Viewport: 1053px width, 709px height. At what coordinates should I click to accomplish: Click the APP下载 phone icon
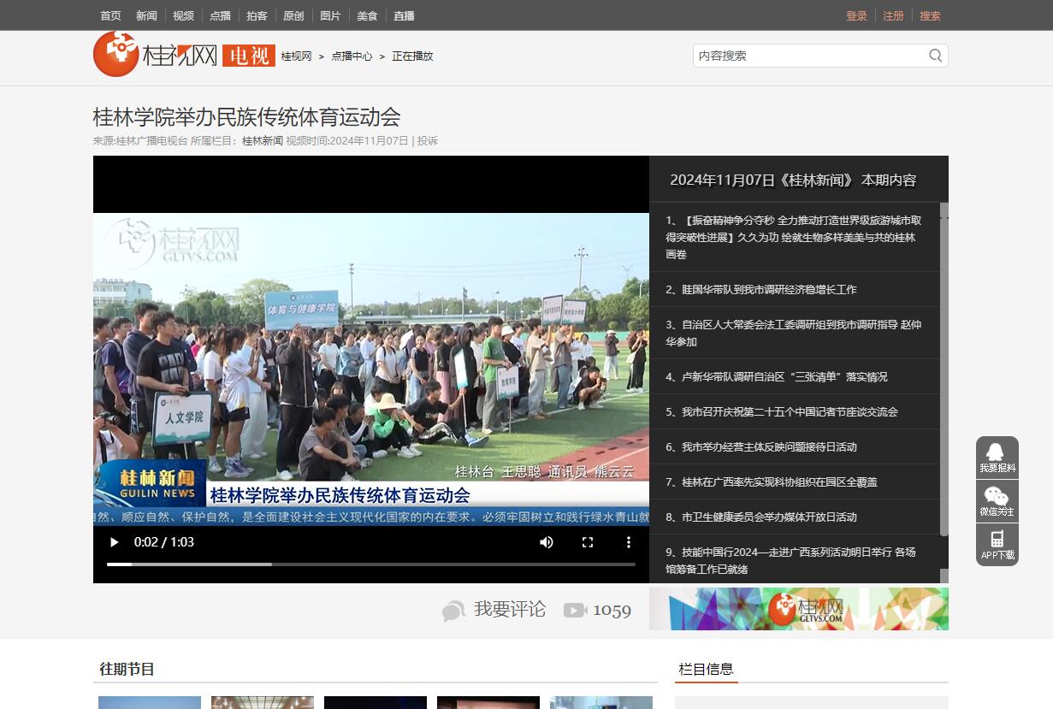coord(997,540)
